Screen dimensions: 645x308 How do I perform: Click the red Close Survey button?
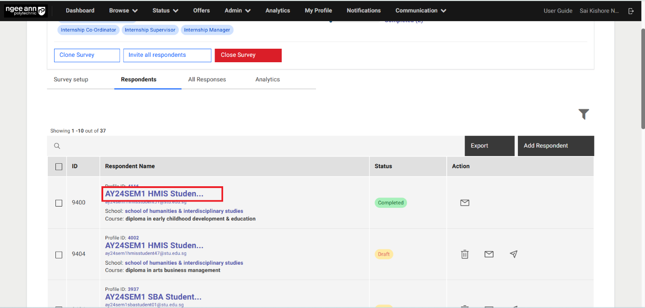pyautogui.click(x=248, y=55)
